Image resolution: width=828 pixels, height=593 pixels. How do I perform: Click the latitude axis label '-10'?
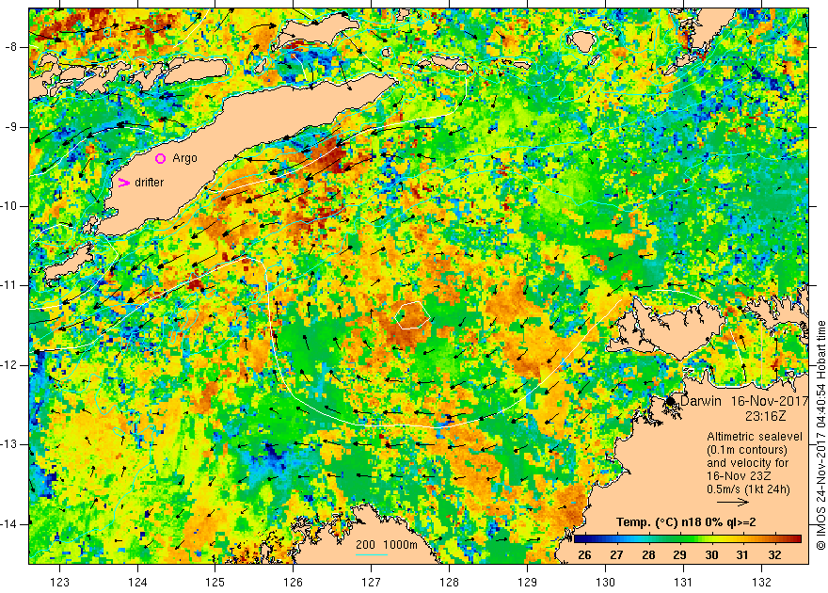tap(8, 206)
